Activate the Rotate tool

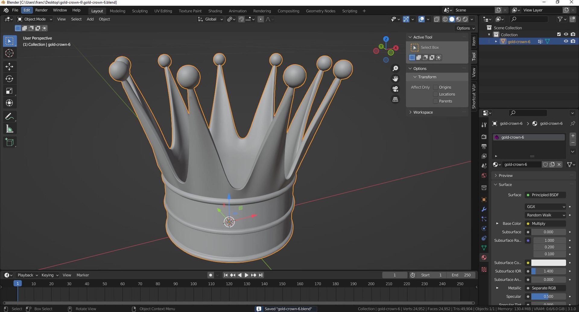(x=9, y=79)
